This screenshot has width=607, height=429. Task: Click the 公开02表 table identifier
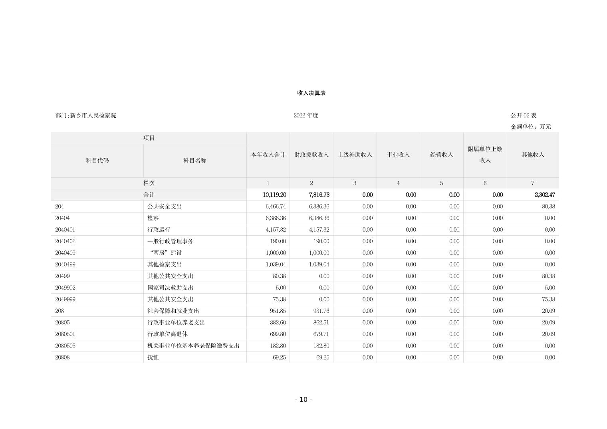coord(523,115)
